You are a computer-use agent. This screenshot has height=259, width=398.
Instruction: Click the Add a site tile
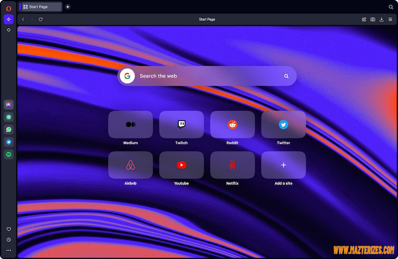pos(284,165)
